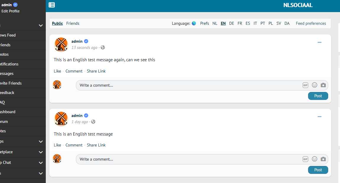The width and height of the screenshot is (340, 183).
Task: Open emoji picker in first comment box
Action: pos(315,85)
